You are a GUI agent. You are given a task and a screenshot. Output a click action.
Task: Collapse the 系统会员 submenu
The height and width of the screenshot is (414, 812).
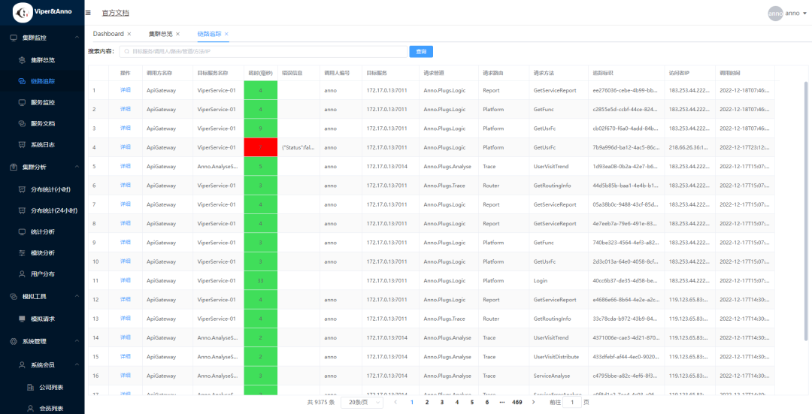[x=42, y=365]
